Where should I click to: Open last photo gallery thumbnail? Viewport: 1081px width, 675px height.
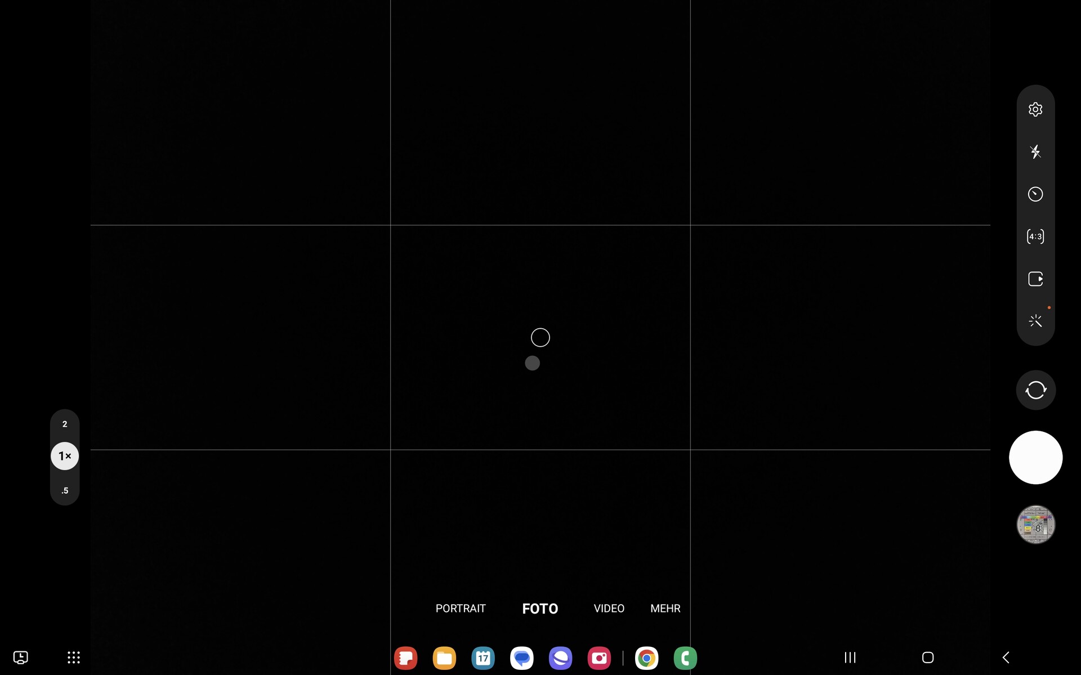pos(1035,525)
